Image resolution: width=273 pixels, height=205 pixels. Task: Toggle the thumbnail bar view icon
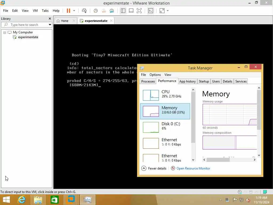click(x=131, y=11)
